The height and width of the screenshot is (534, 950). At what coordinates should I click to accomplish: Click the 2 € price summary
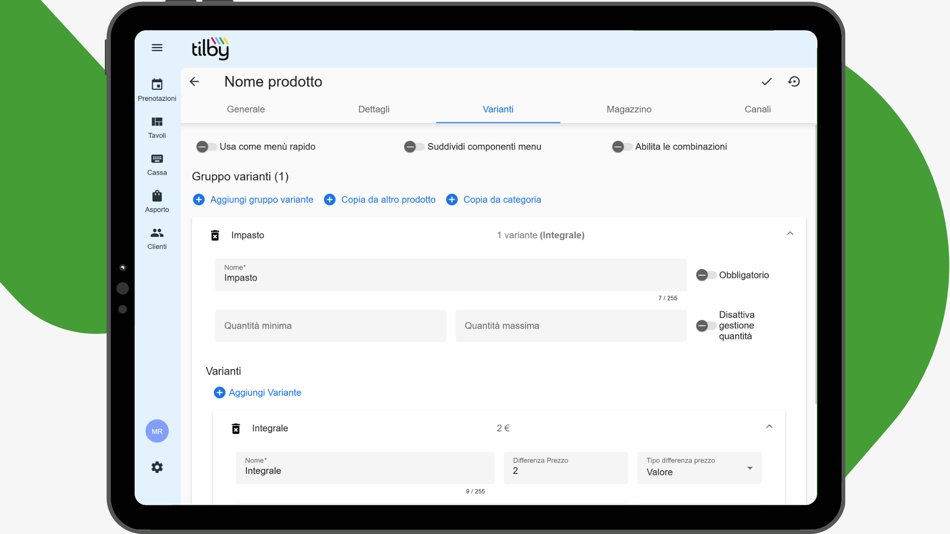pyautogui.click(x=503, y=428)
